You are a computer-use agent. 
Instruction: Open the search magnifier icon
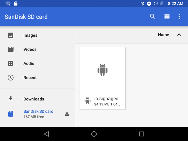pyautogui.click(x=152, y=16)
